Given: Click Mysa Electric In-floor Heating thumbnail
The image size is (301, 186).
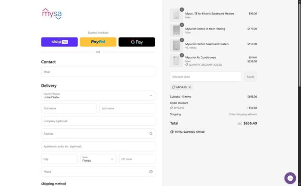Looking at the screenshot, I should pos(176,31).
